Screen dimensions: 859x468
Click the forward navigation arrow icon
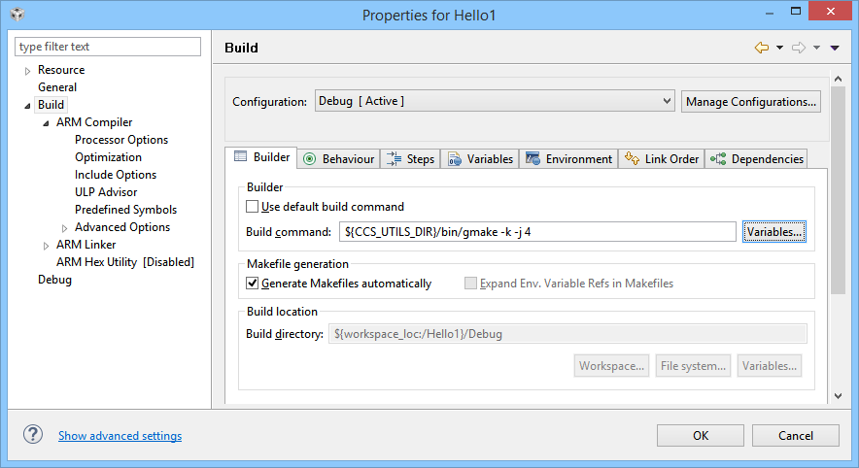pos(799,48)
